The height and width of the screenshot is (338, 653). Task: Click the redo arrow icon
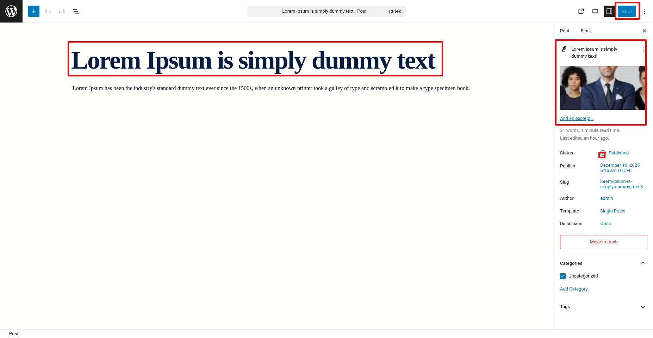62,11
